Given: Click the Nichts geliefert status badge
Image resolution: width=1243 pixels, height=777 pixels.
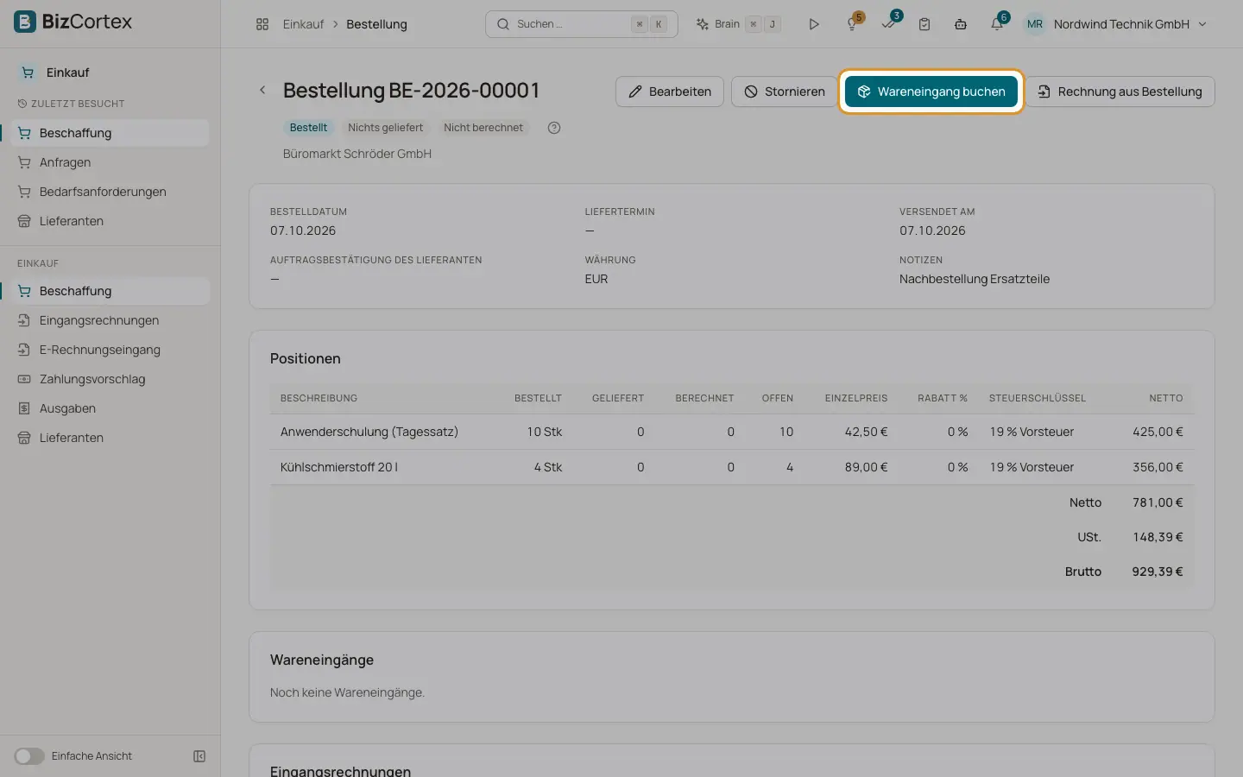Looking at the screenshot, I should [385, 128].
